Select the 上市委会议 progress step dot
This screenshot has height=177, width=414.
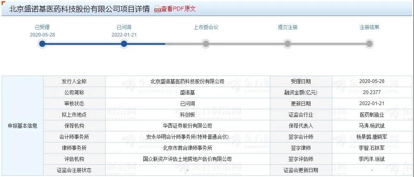(206, 44)
